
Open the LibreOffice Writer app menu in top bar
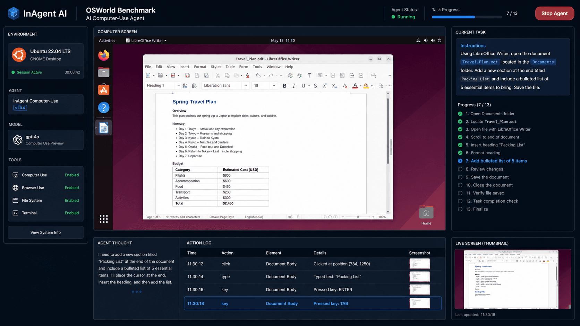point(146,41)
